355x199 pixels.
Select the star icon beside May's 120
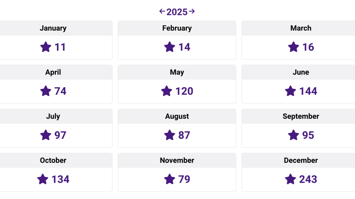coord(166,91)
